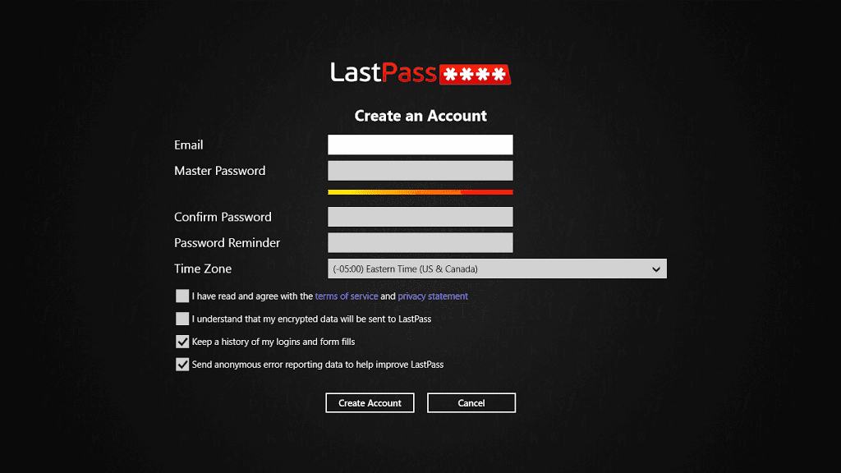Click the password strength meter bar
Image resolution: width=841 pixels, height=473 pixels.
pyautogui.click(x=420, y=192)
